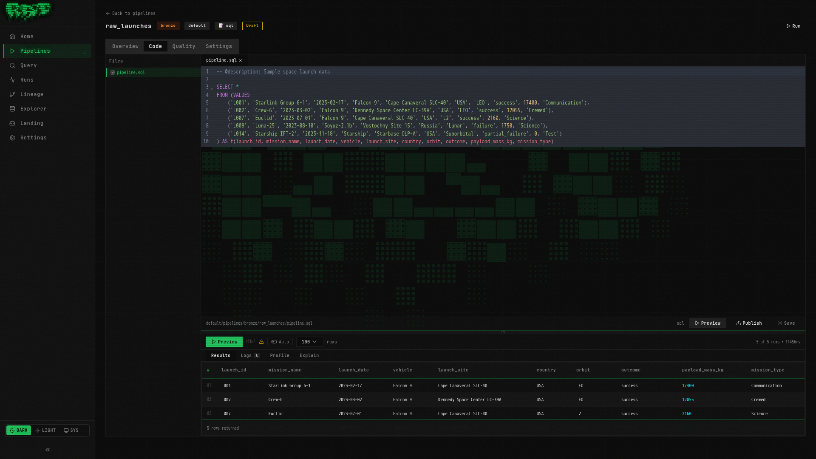816x459 pixels.
Task: Enable Auto preview mode
Action: pyautogui.click(x=280, y=342)
